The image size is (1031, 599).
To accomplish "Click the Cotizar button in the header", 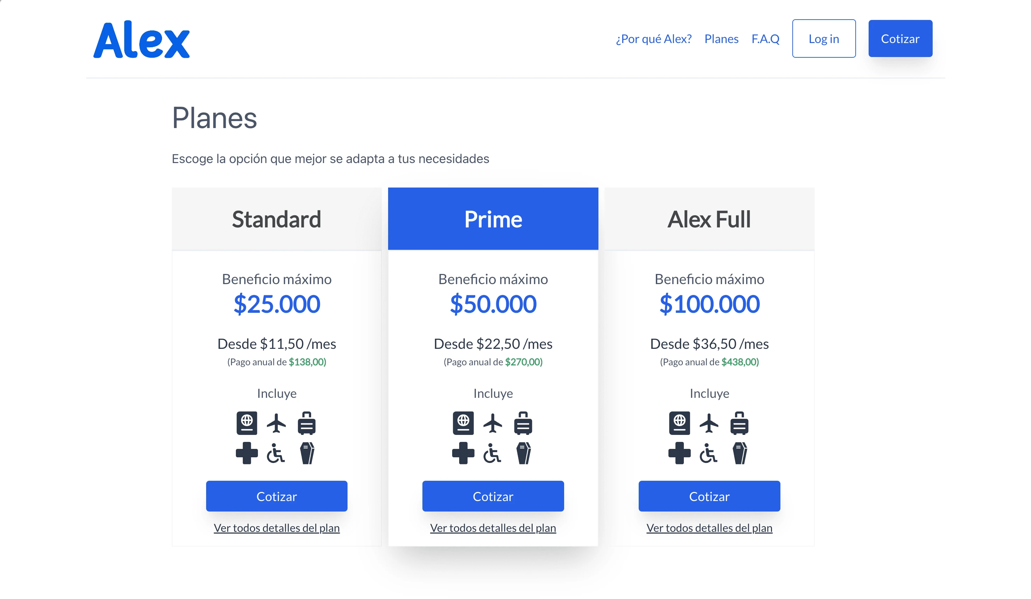I will pos(900,39).
